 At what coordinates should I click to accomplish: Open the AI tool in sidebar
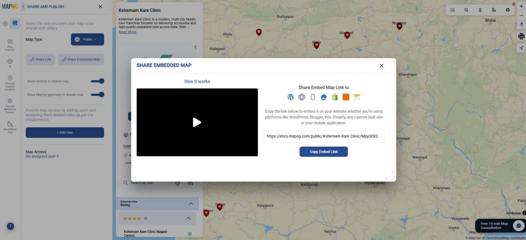(x=10, y=63)
